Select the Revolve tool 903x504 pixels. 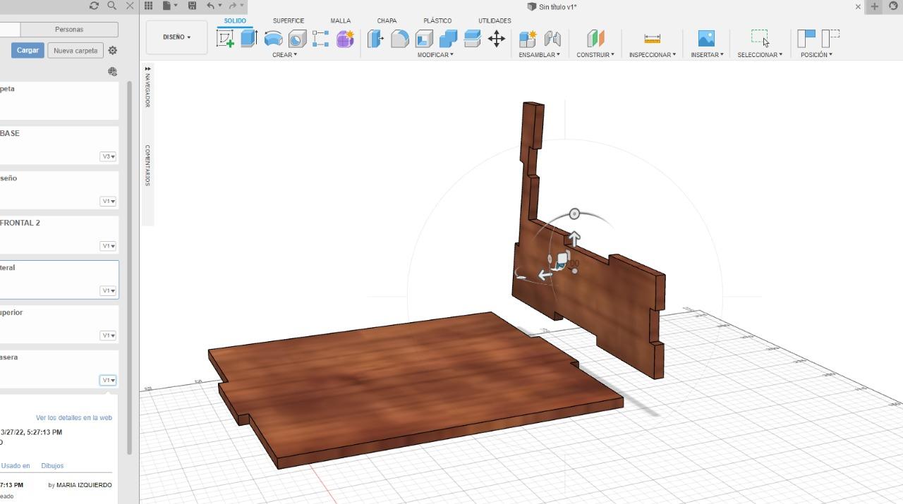273,39
